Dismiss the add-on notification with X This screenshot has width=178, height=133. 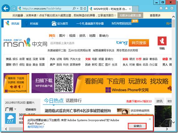pos(150,119)
